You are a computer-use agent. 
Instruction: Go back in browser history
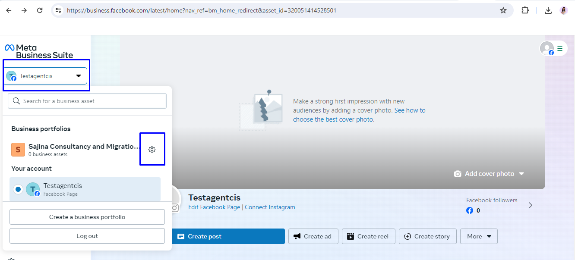(x=9, y=10)
